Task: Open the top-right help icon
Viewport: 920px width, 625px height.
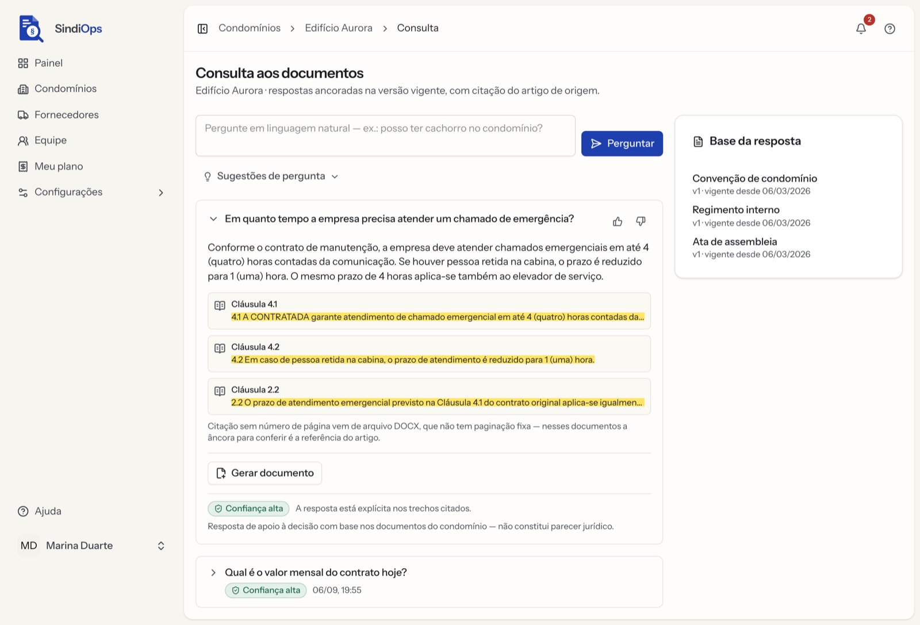Action: 890,29
